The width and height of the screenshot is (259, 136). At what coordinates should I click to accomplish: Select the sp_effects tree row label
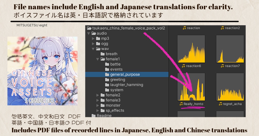(x=115, y=110)
